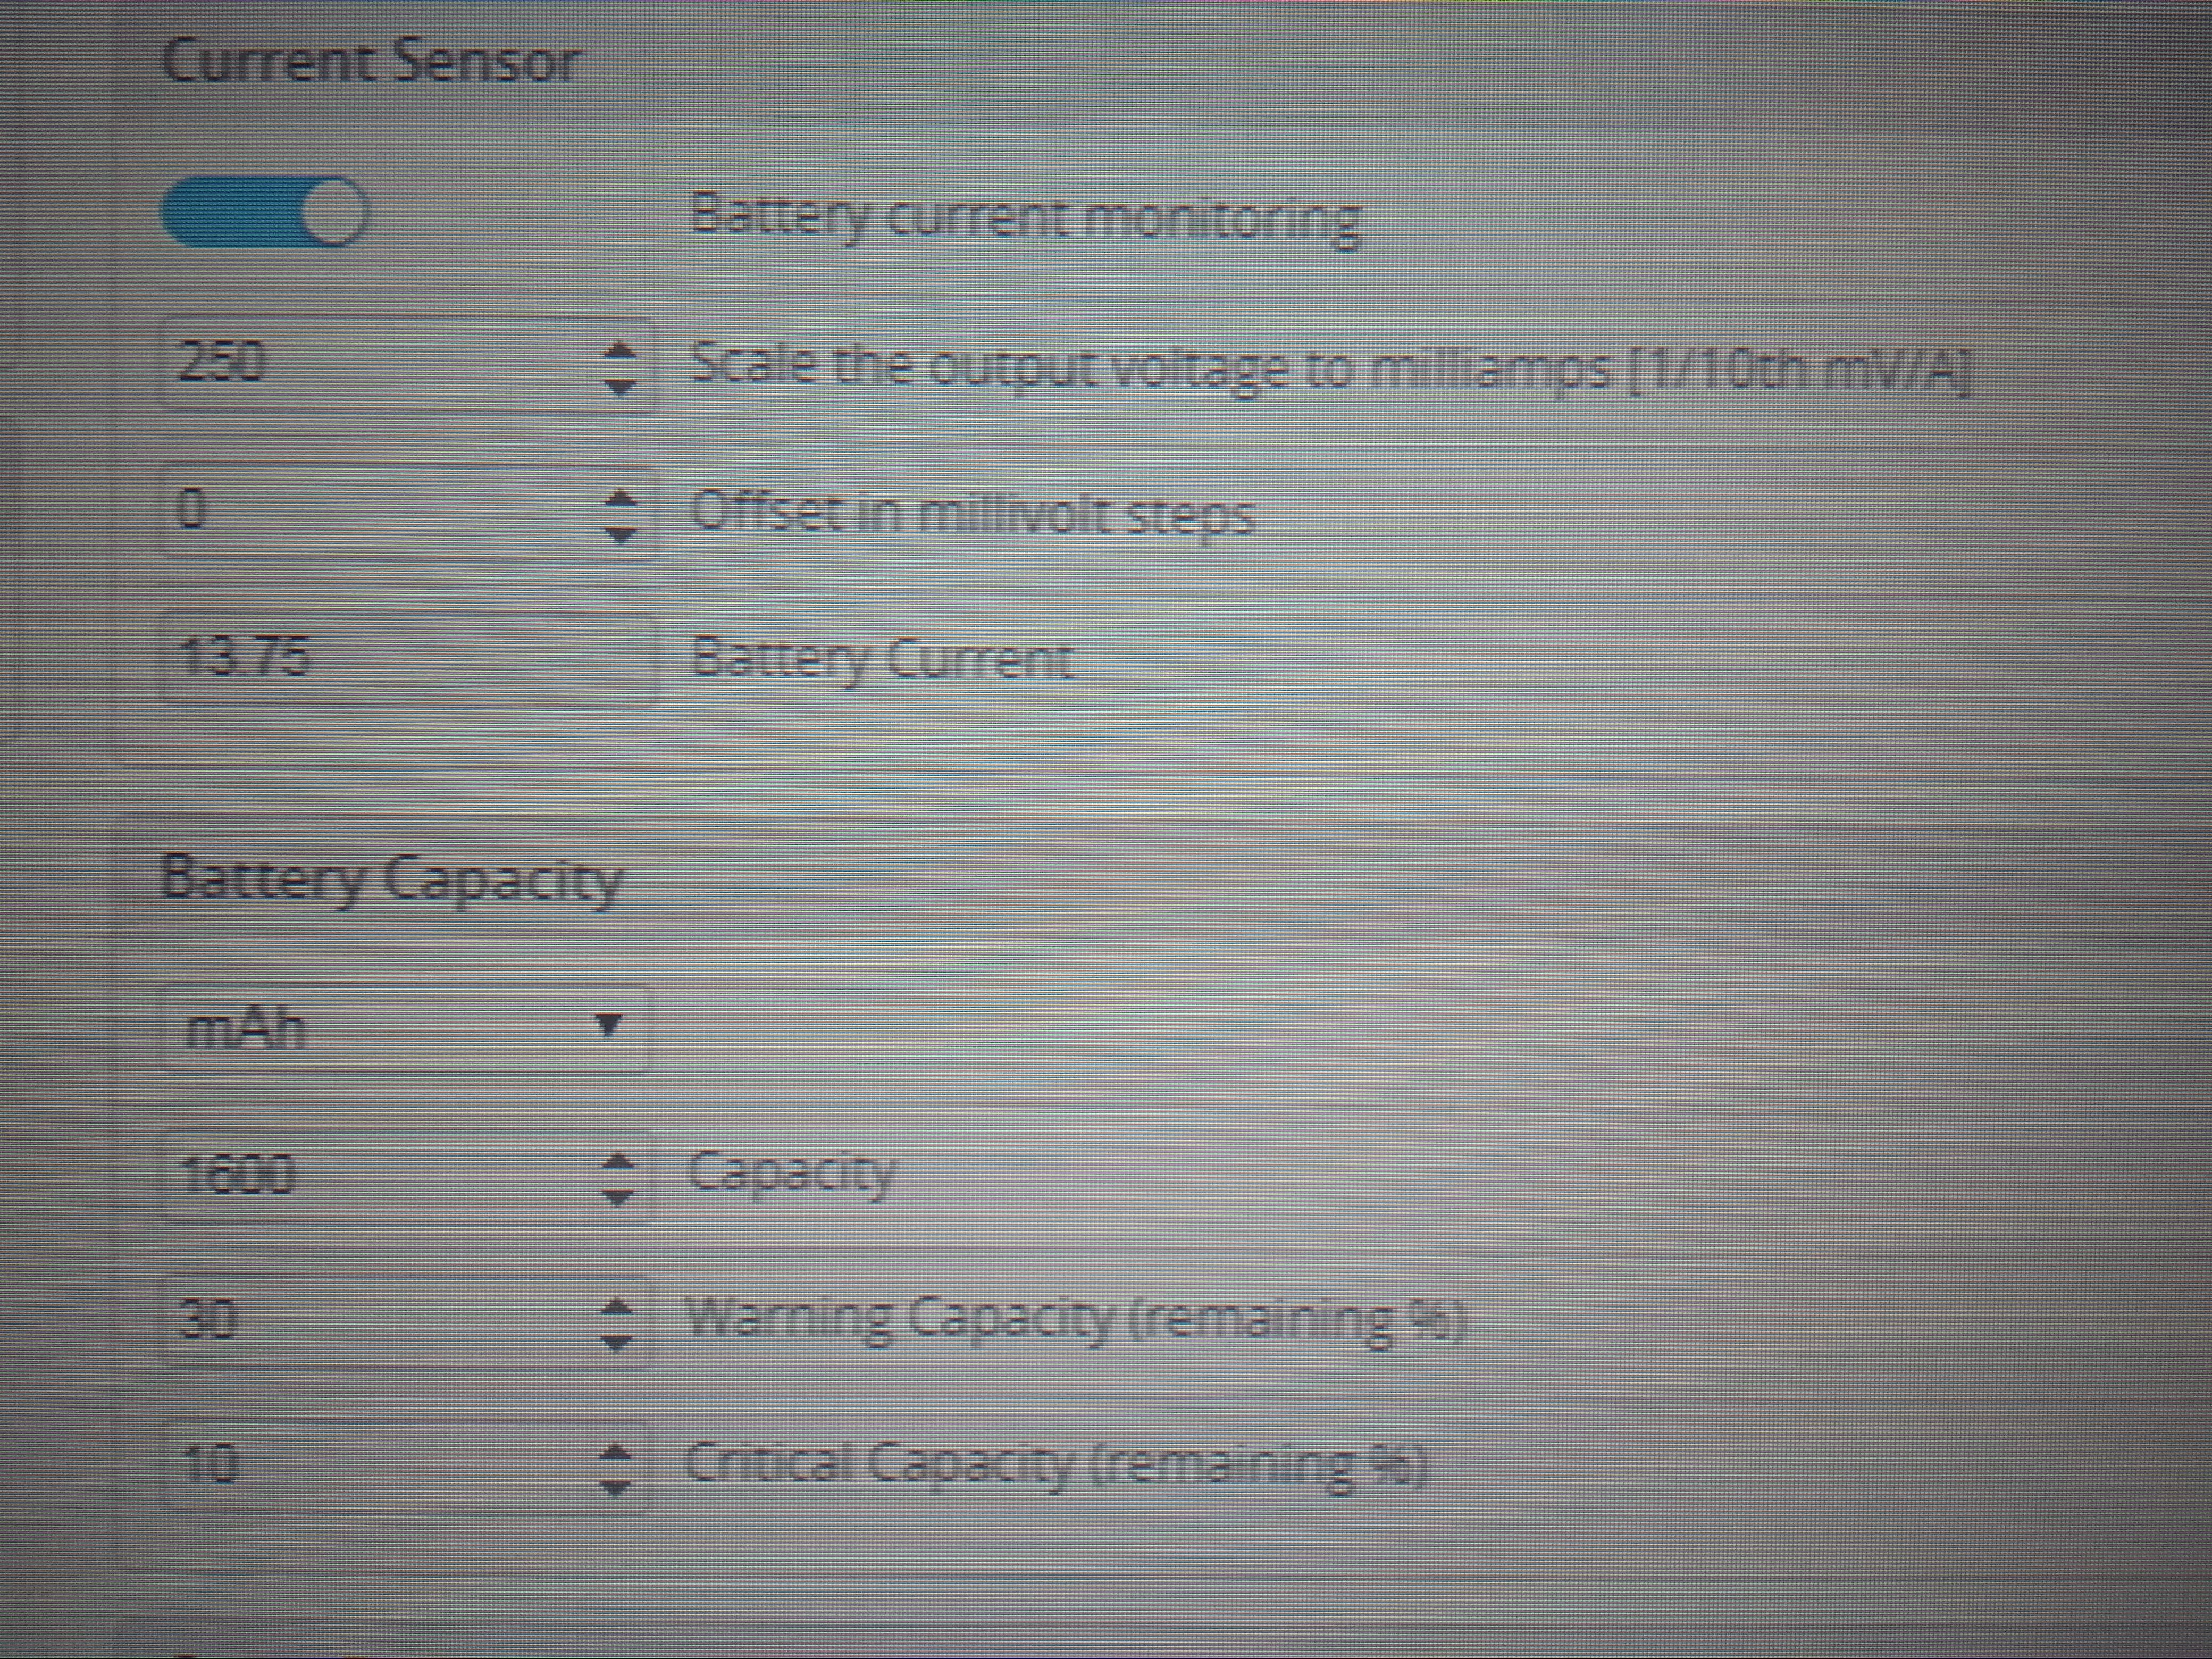Decrease the current scale value of 250
2212x1659 pixels.
pos(621,385)
